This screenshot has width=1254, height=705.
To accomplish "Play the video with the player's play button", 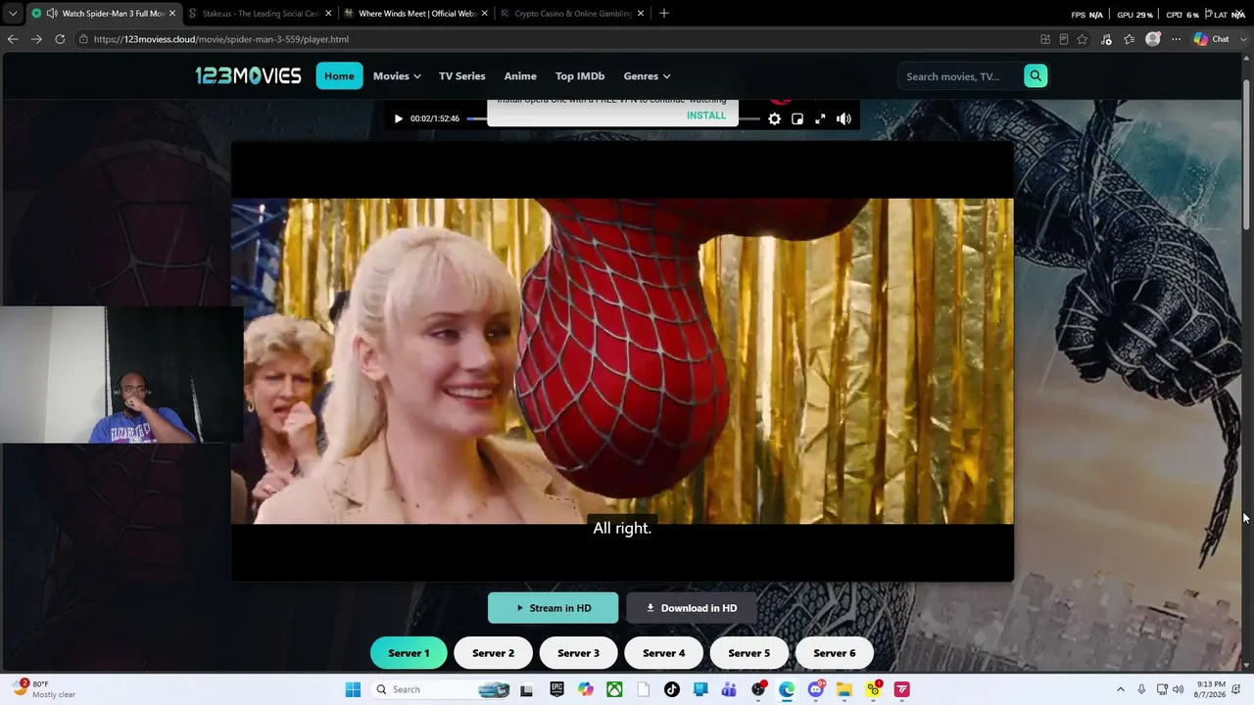I will pos(398,118).
